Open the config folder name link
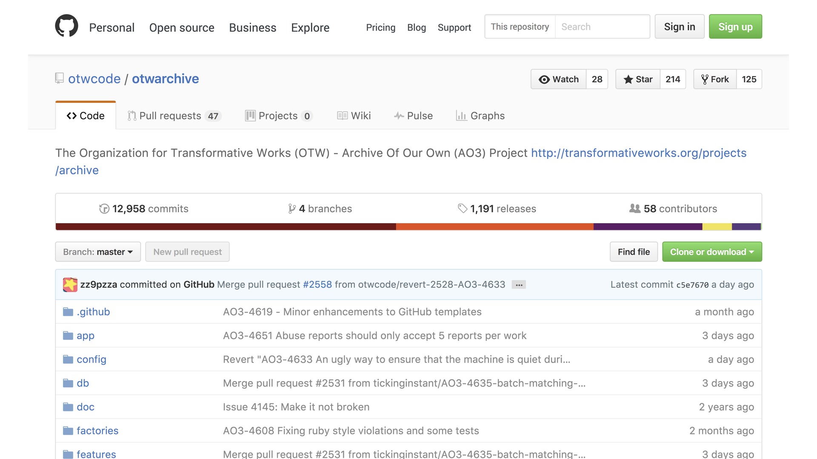The height and width of the screenshot is (459, 817). click(91, 360)
